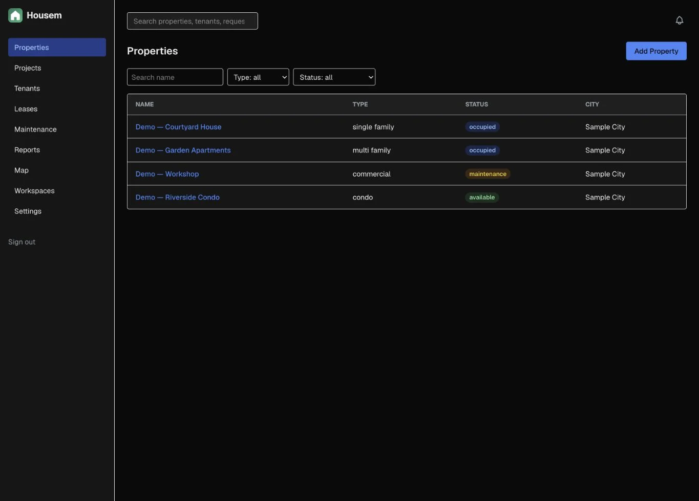Click the commercial type cell
This screenshot has width=699, height=501.
click(x=371, y=174)
